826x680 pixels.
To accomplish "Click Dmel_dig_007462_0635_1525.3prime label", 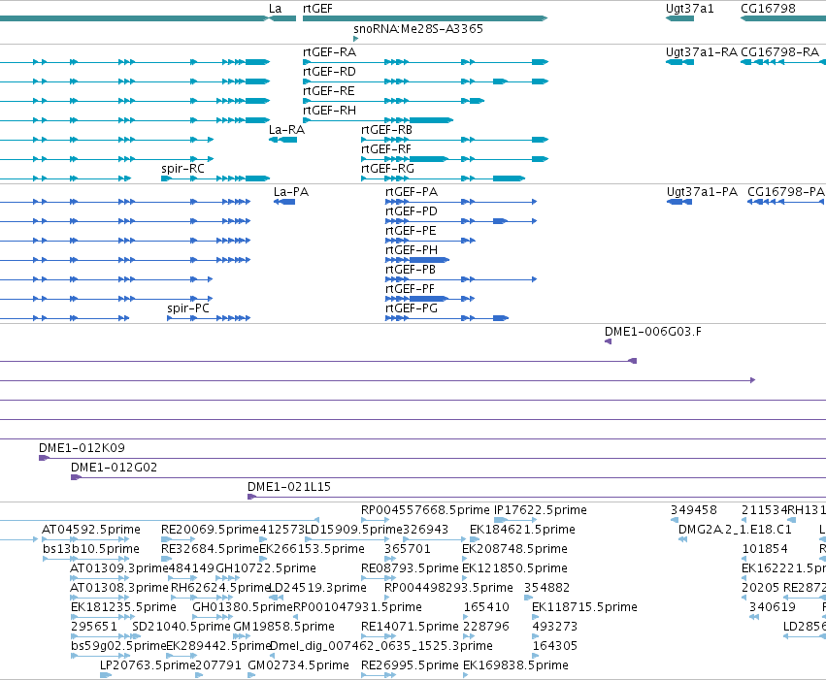I will point(380,646).
